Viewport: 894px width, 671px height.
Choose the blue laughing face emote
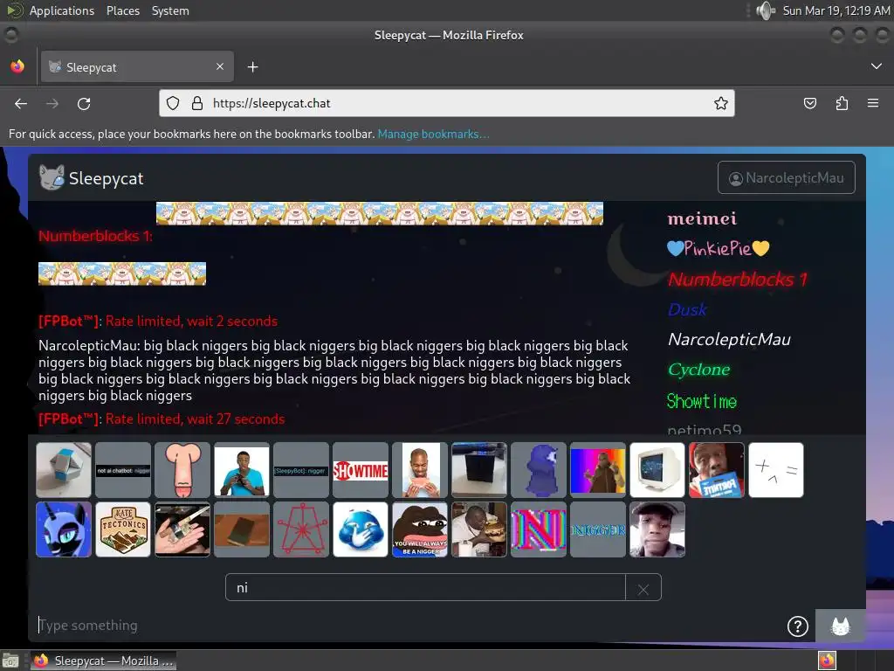pyautogui.click(x=361, y=529)
